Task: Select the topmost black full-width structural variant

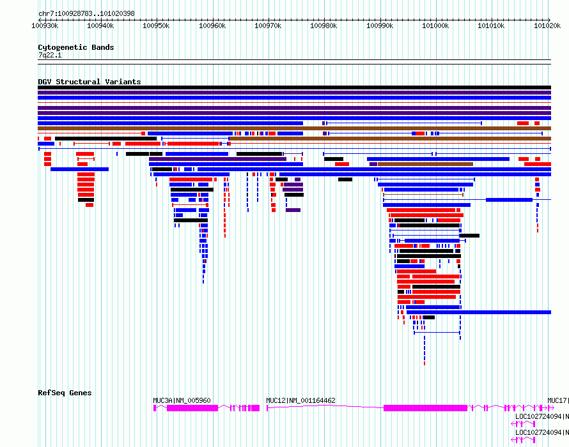Action: [294, 87]
